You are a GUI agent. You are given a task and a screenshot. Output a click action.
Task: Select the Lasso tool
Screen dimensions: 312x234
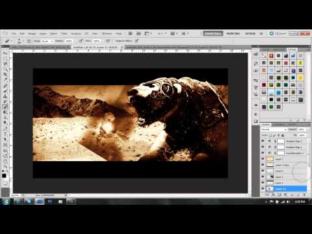(5, 64)
